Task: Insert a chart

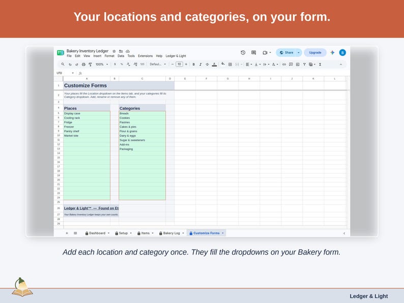Action: 298,65
